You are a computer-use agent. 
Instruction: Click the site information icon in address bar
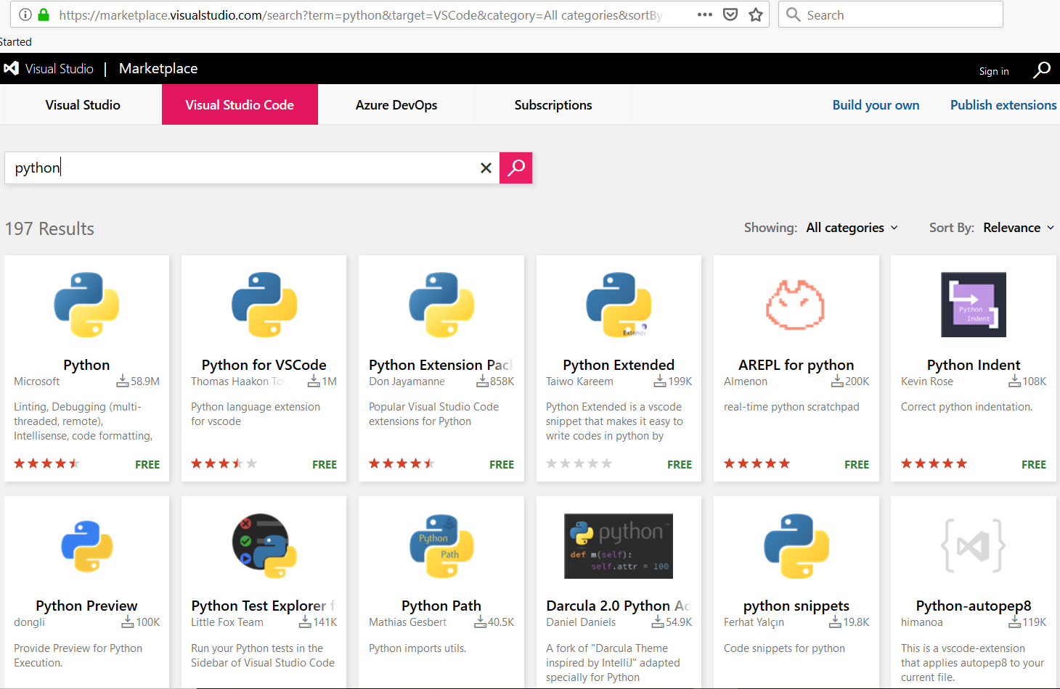tap(25, 15)
